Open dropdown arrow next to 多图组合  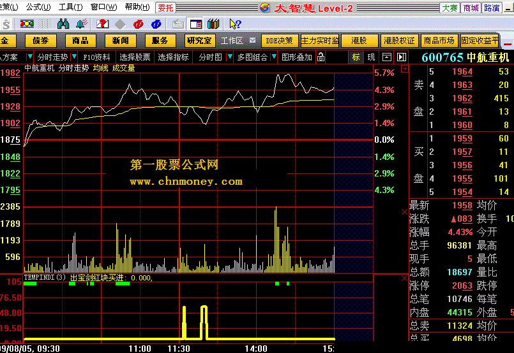click(274, 57)
